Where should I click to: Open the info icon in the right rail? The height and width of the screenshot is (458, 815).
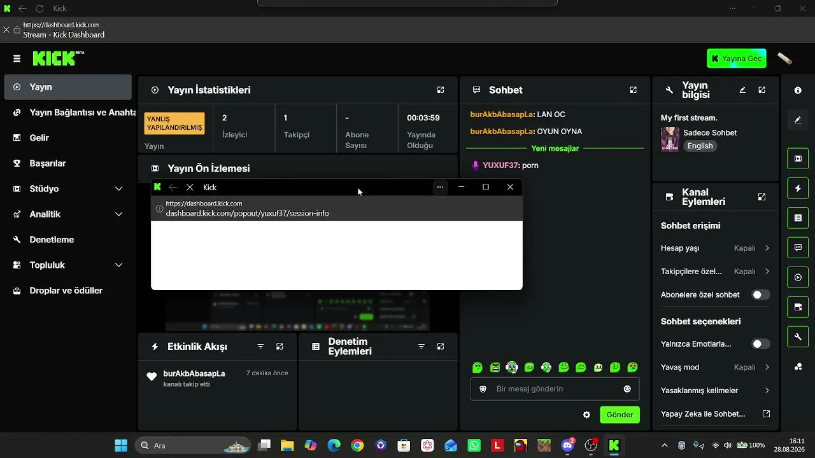[x=798, y=90]
